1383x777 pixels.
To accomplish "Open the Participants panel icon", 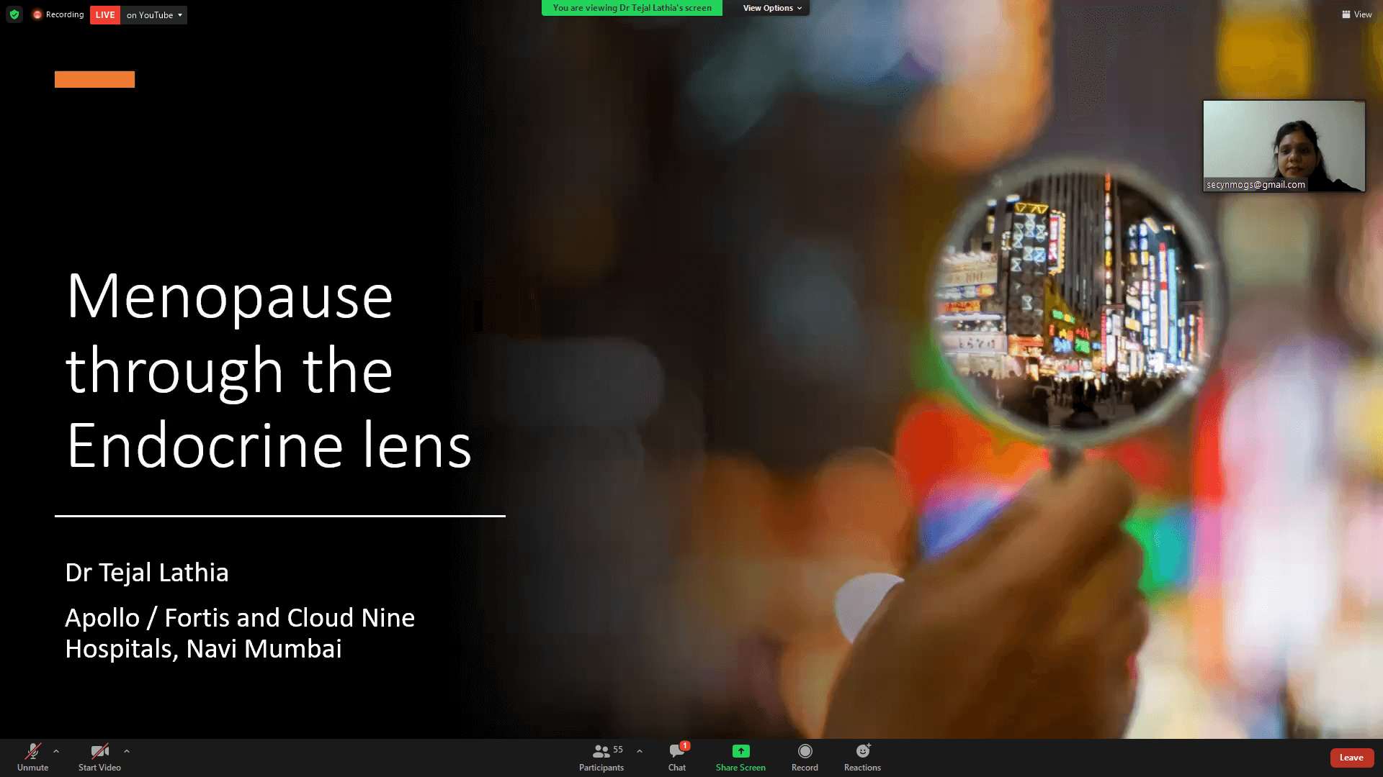I will point(601,752).
